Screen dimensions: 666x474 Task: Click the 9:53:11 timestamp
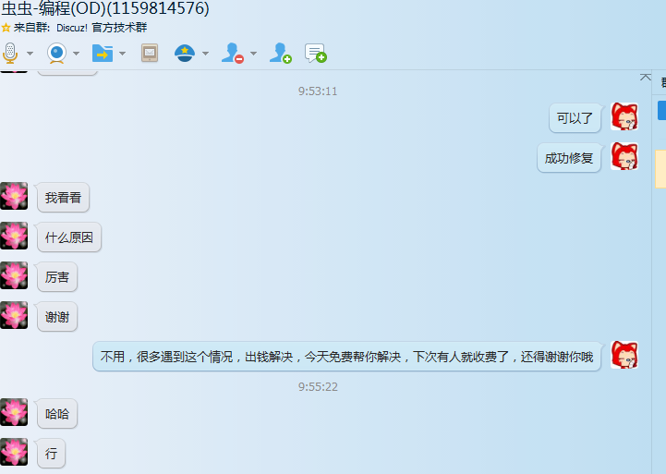[318, 91]
